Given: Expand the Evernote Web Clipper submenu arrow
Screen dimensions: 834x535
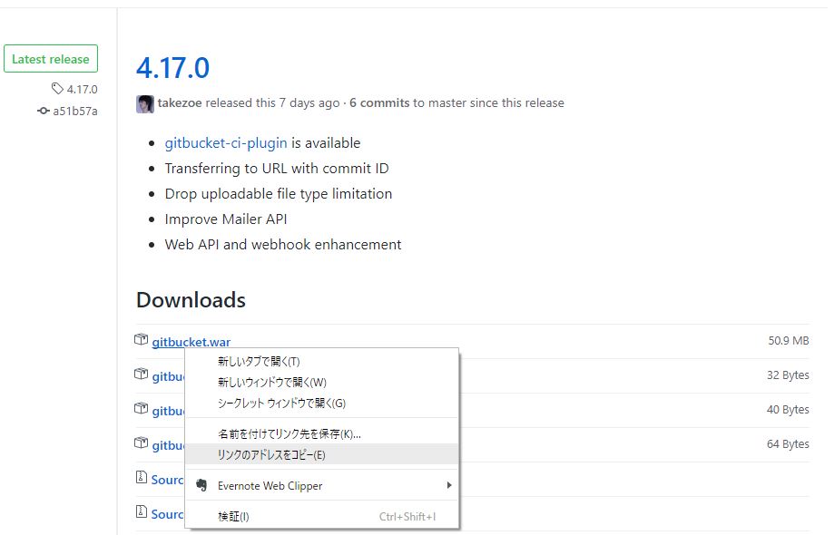Looking at the screenshot, I should click(449, 485).
